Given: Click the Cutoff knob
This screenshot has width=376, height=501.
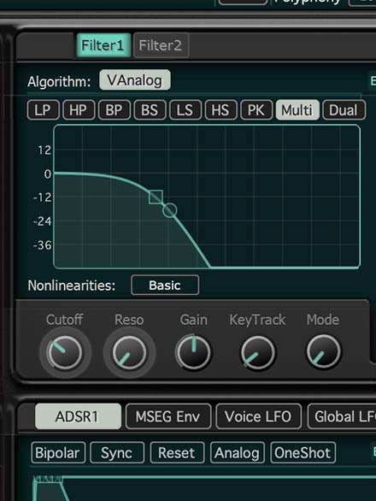Looking at the screenshot, I should click(65, 352).
